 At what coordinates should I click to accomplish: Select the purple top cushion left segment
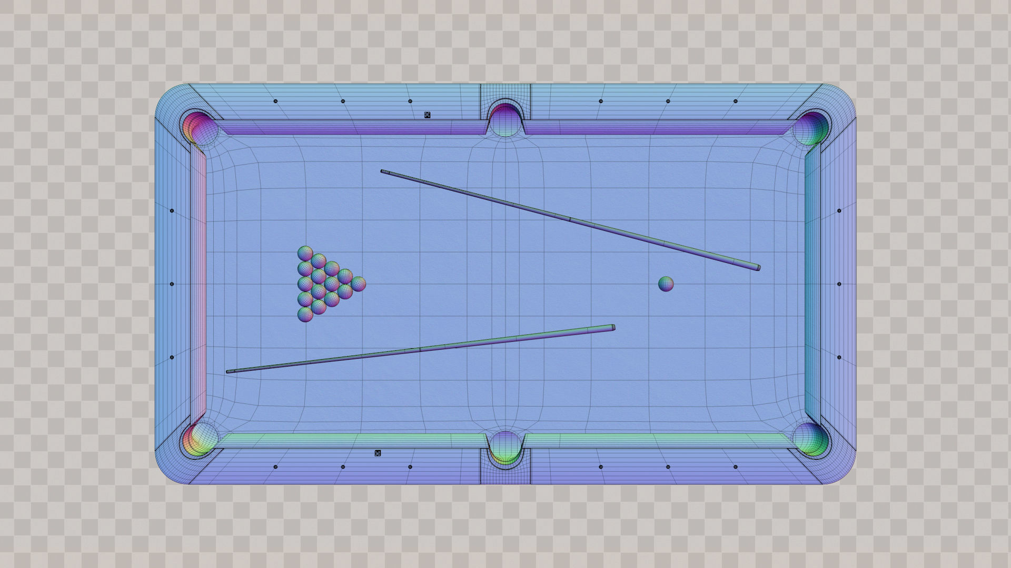click(x=353, y=128)
